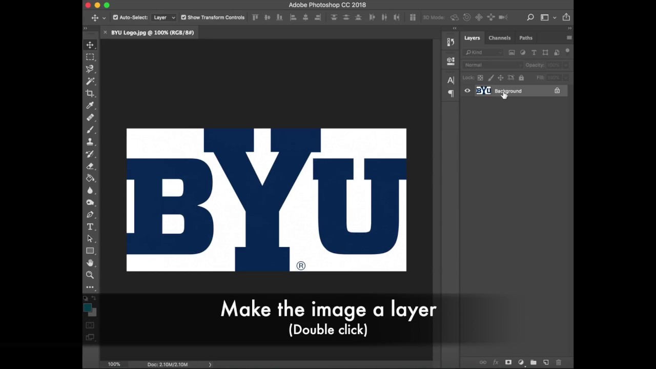The image size is (656, 369).
Task: Switch to the Layers tab
Action: [x=472, y=38]
